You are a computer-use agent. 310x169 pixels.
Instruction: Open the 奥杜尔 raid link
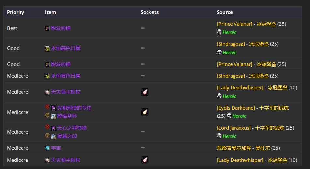coord(263,148)
